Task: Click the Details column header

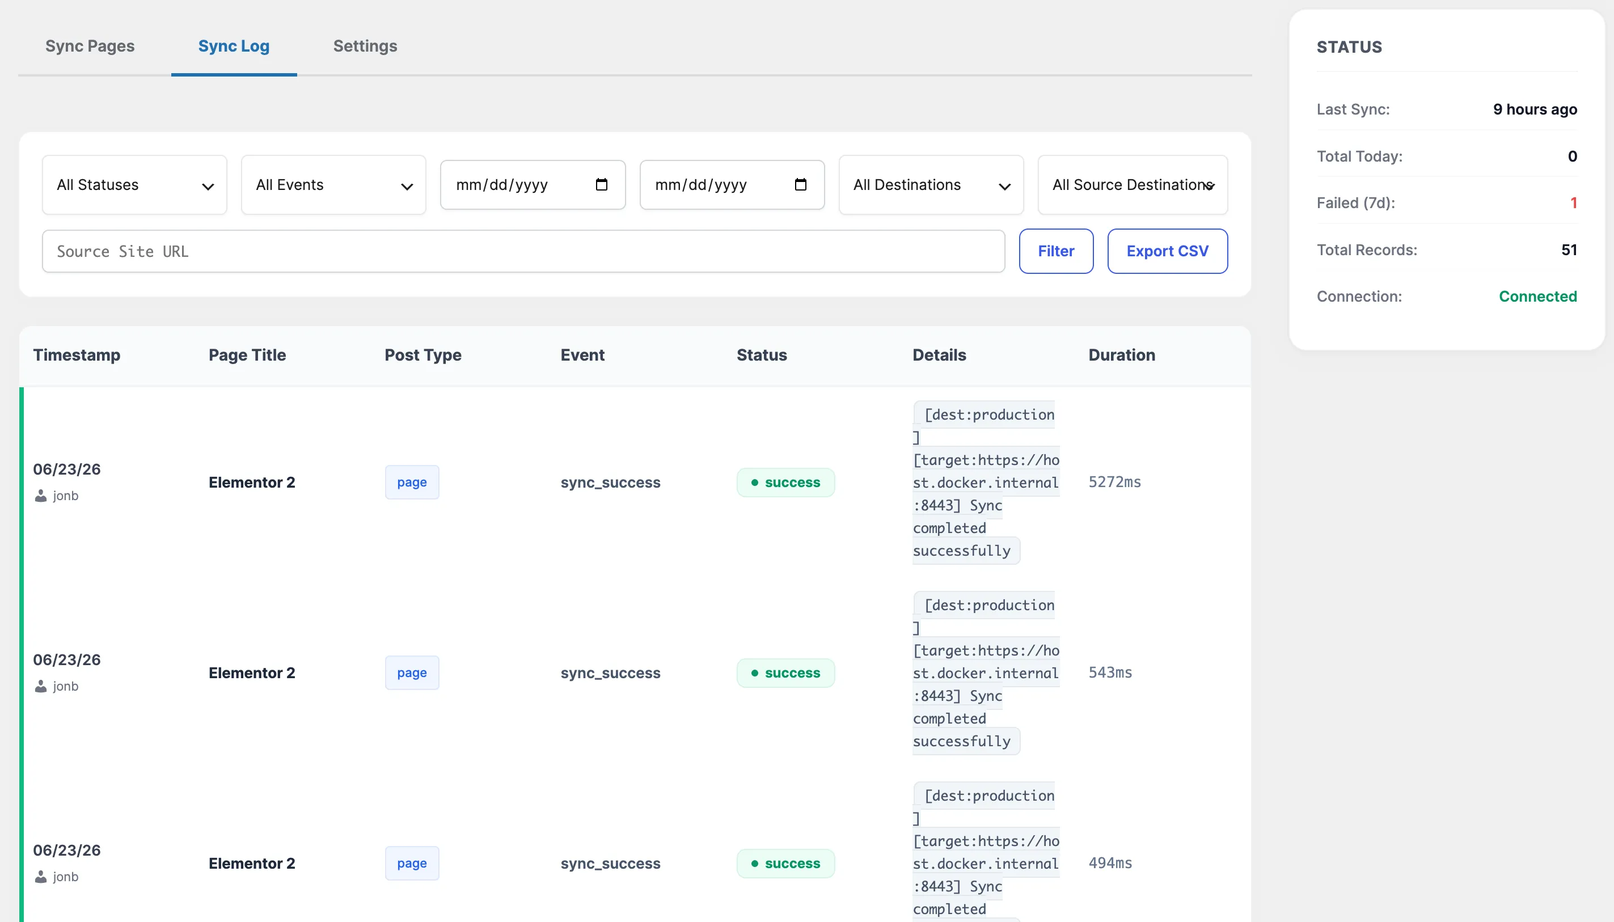Action: tap(940, 356)
